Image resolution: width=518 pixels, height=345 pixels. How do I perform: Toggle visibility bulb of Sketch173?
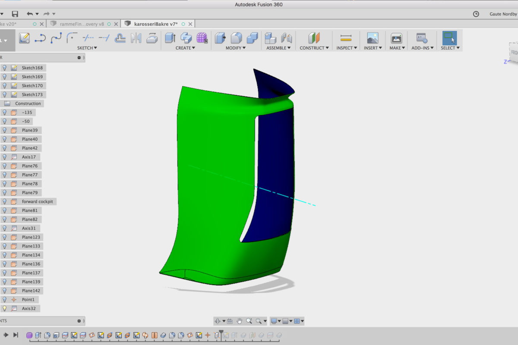[x=4, y=94]
